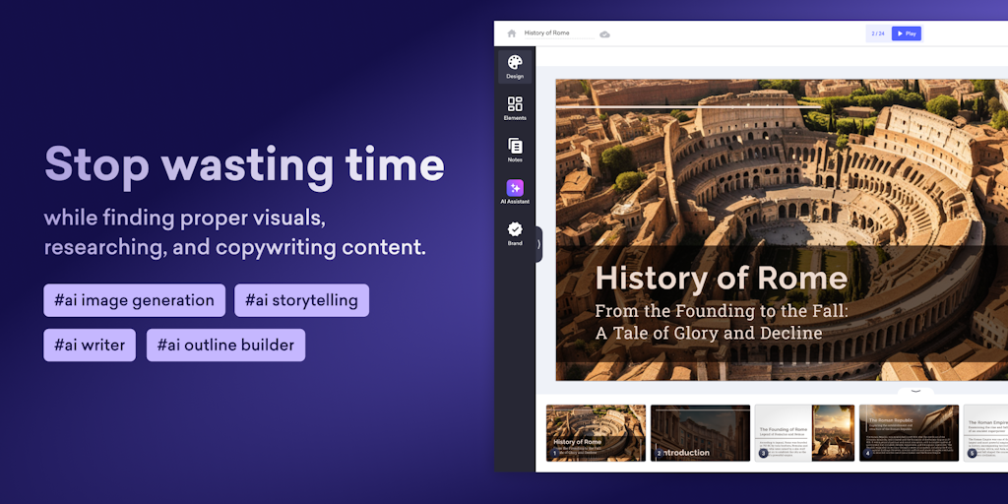
Task: Click the 2 / 24 slide counter
Action: 877,33
